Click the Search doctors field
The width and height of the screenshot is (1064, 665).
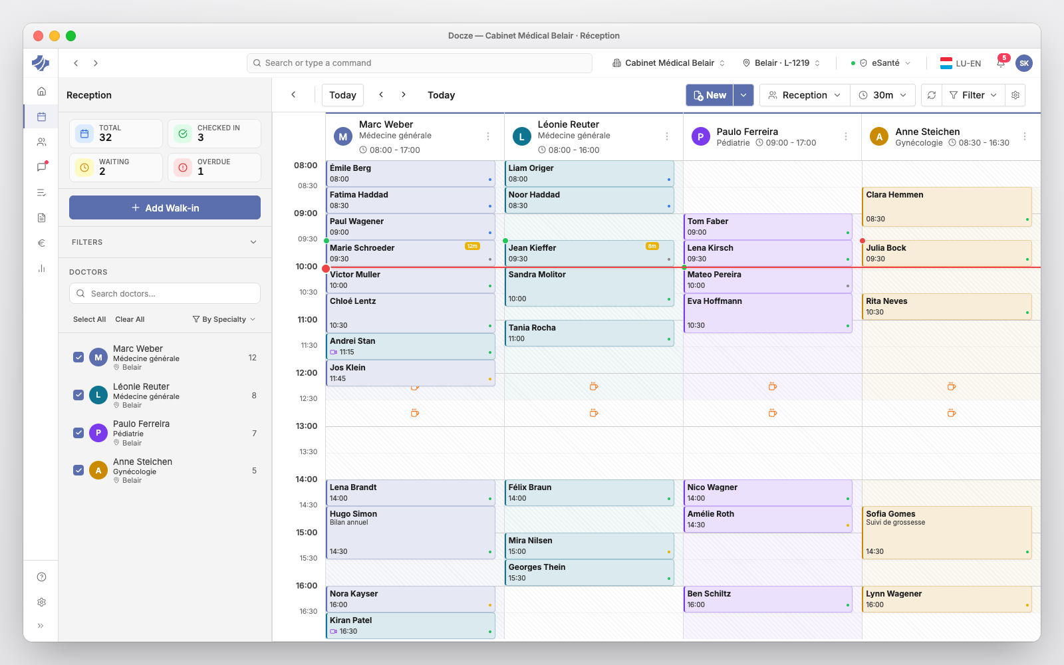165,293
